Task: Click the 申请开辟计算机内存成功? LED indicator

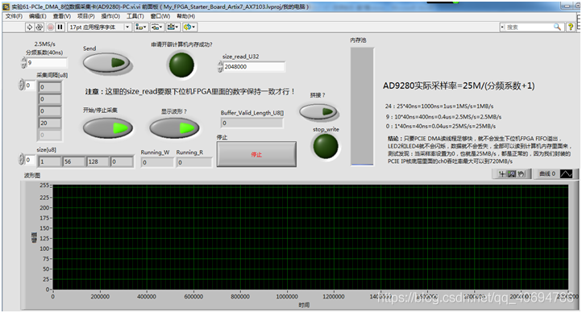Action: click(181, 65)
